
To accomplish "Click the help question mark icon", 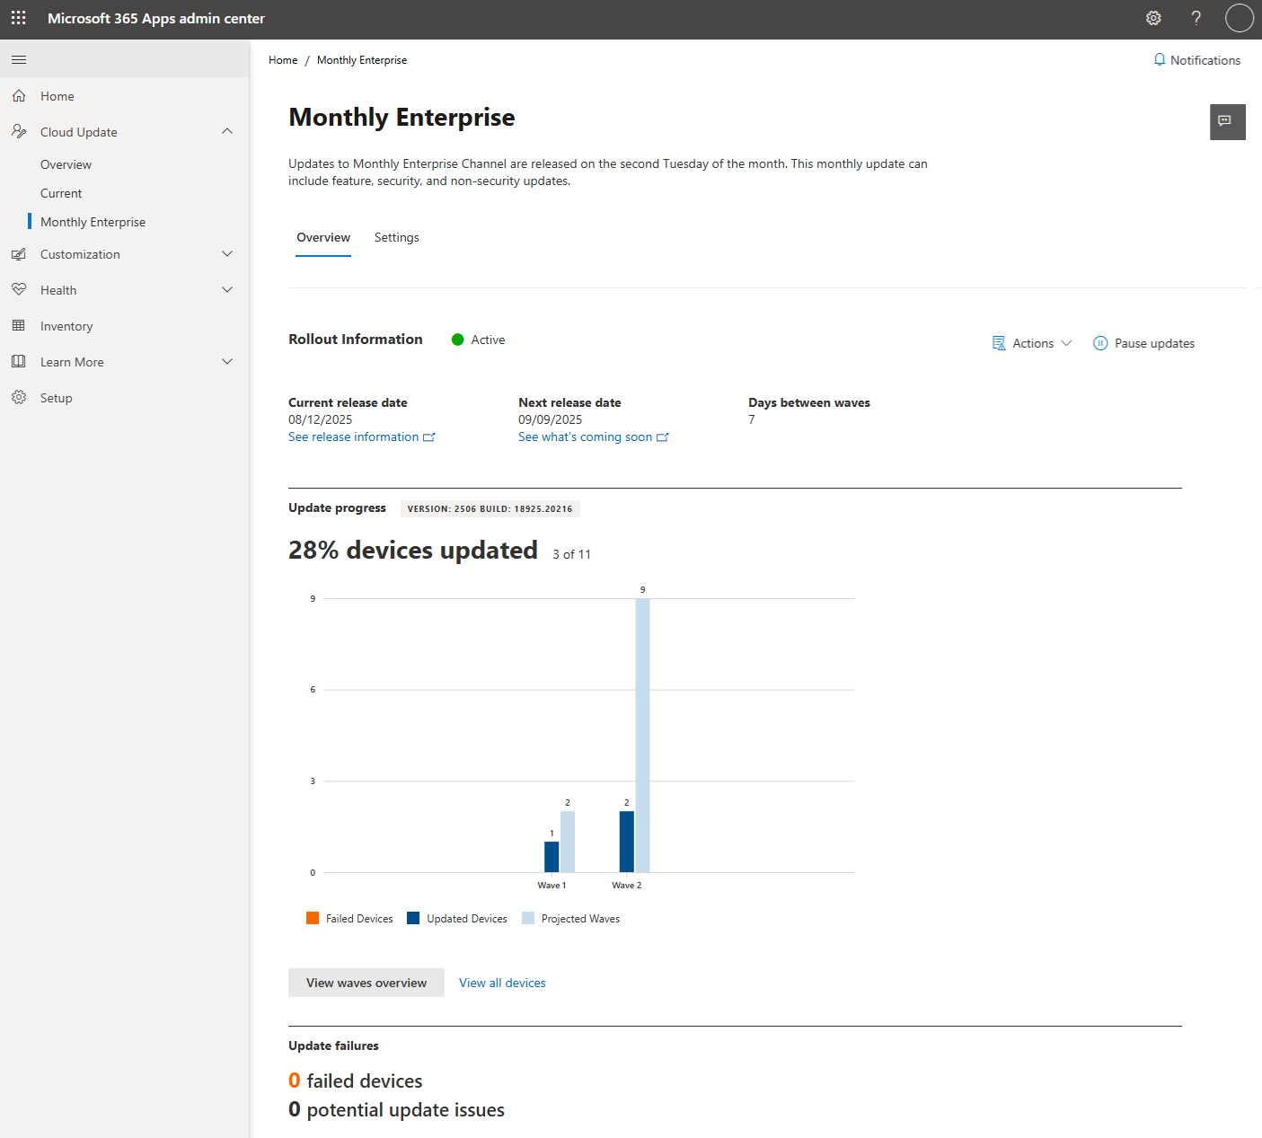I will click(1196, 18).
